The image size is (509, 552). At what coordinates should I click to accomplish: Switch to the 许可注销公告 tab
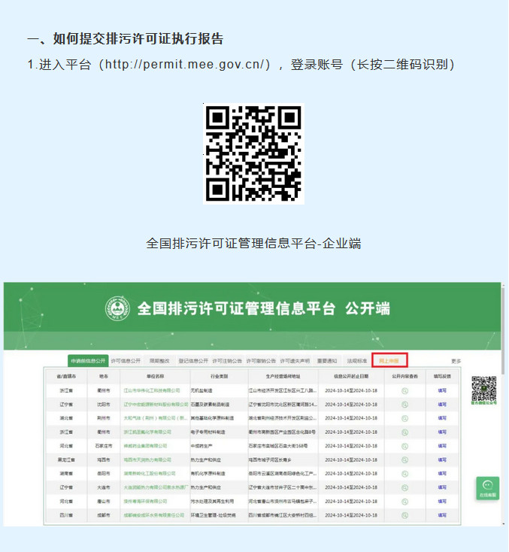click(227, 361)
